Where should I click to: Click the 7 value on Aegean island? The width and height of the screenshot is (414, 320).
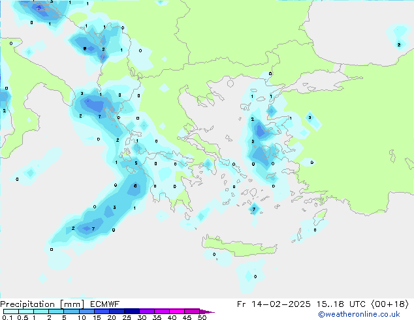[254, 210]
